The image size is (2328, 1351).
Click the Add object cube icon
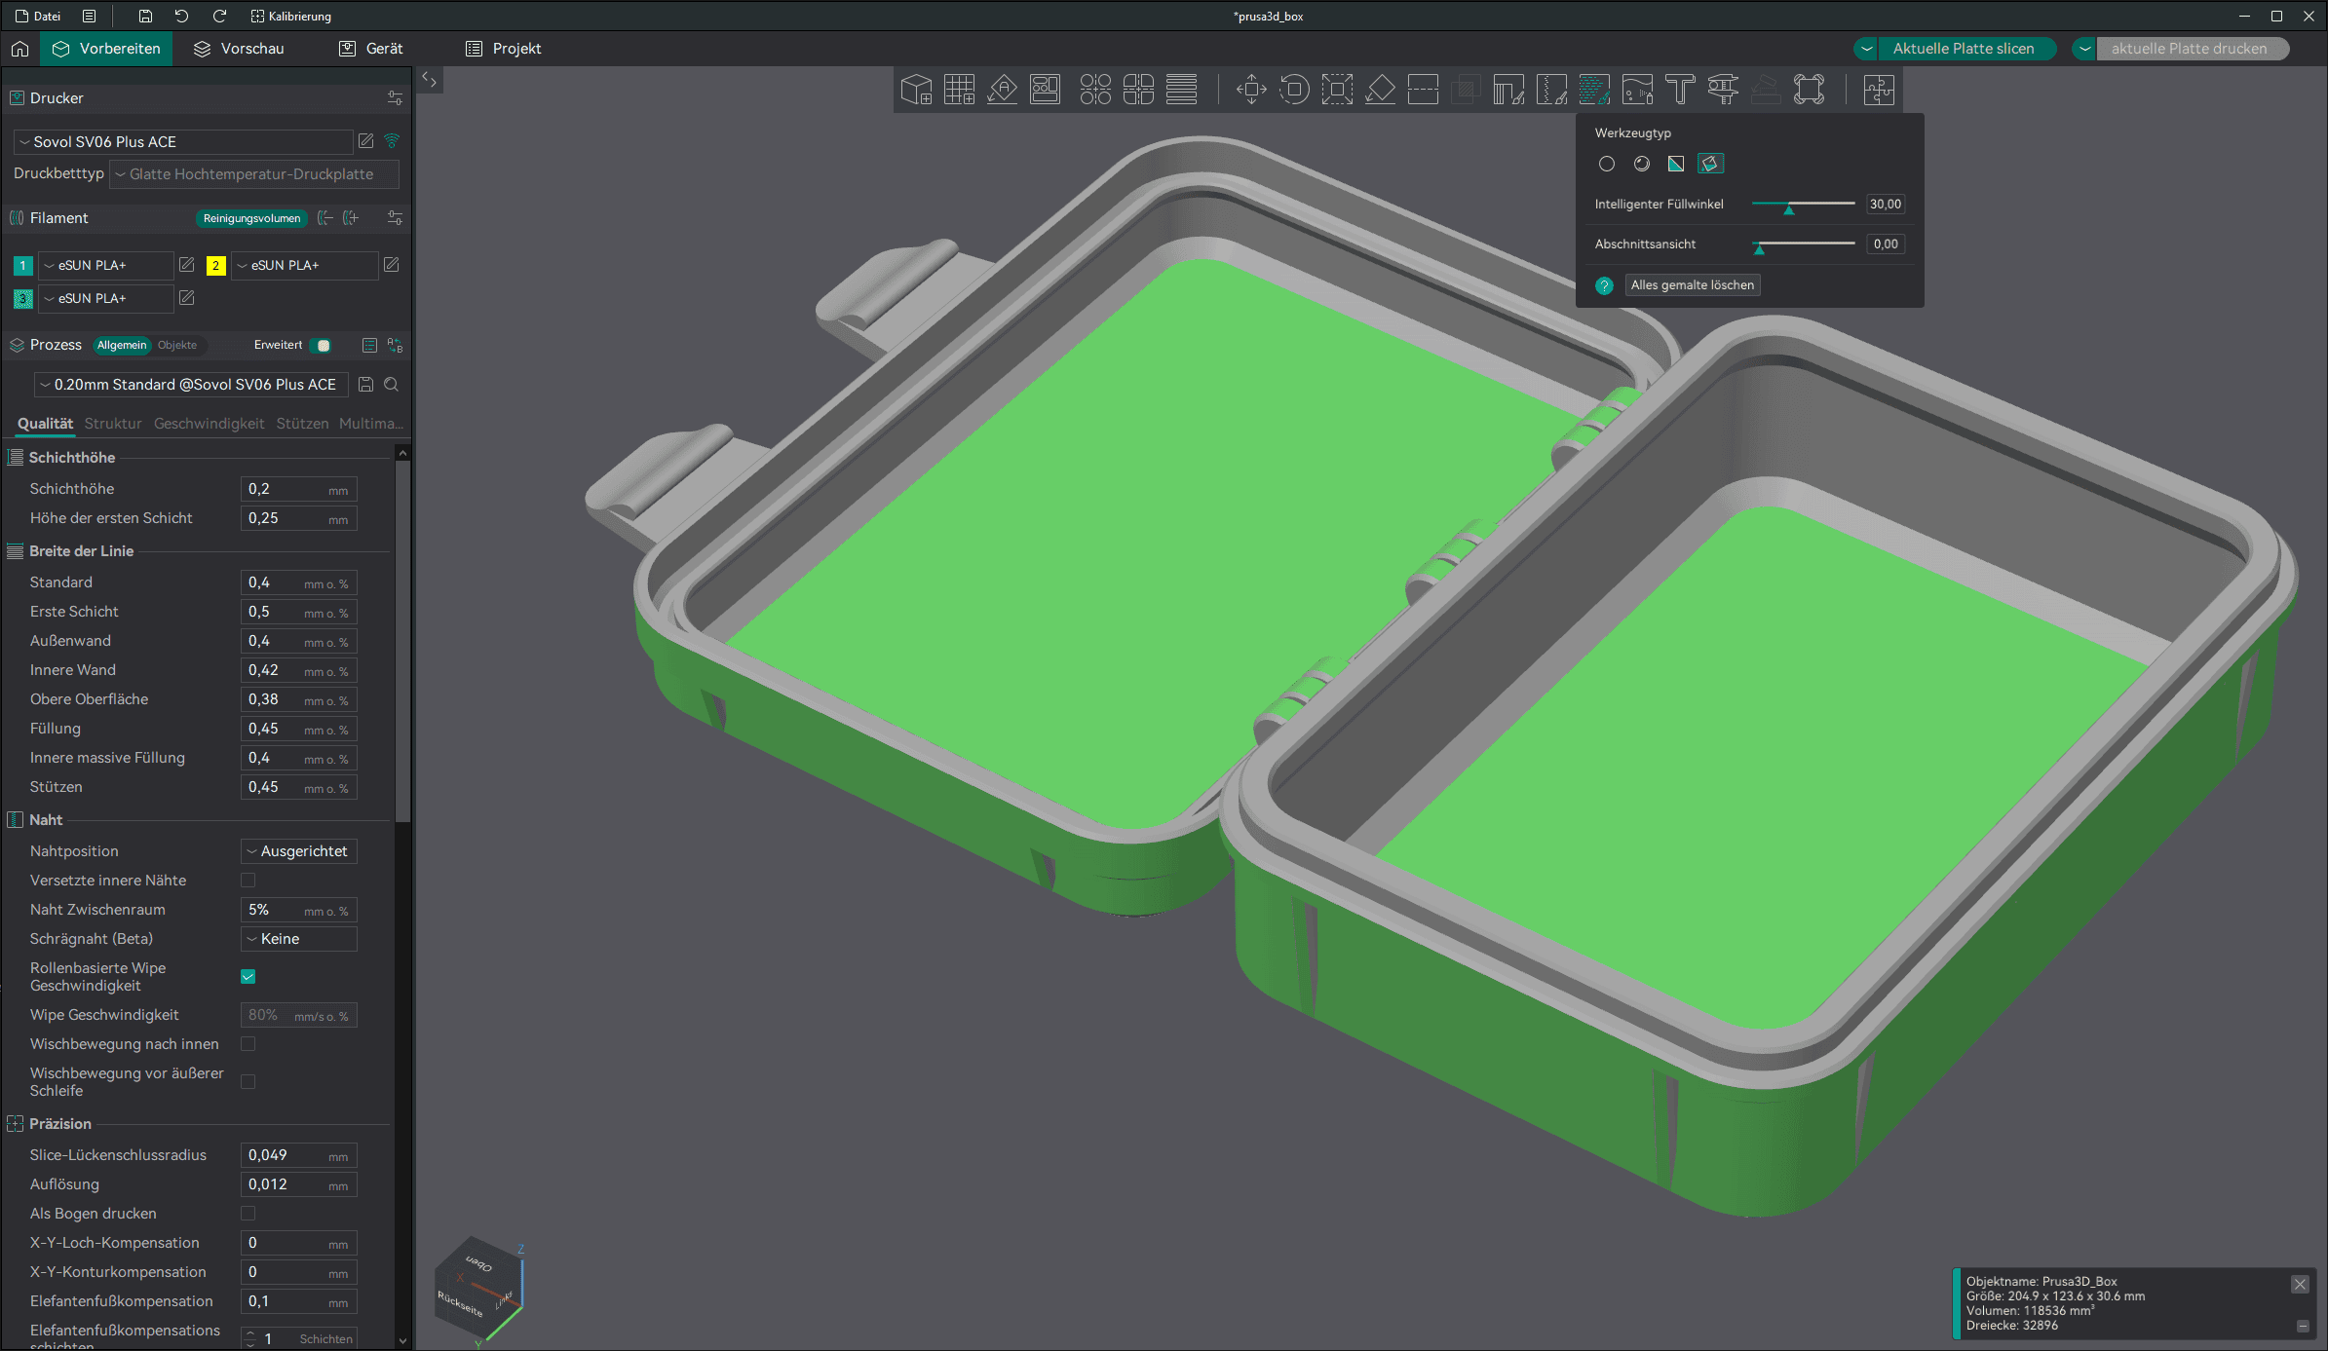pyautogui.click(x=916, y=90)
